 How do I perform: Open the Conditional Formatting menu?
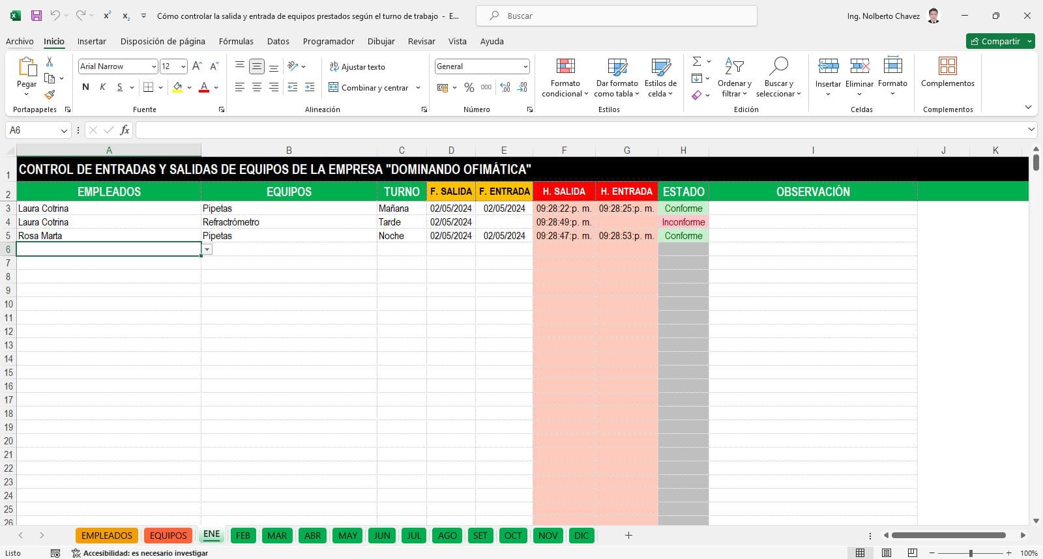[x=565, y=78]
